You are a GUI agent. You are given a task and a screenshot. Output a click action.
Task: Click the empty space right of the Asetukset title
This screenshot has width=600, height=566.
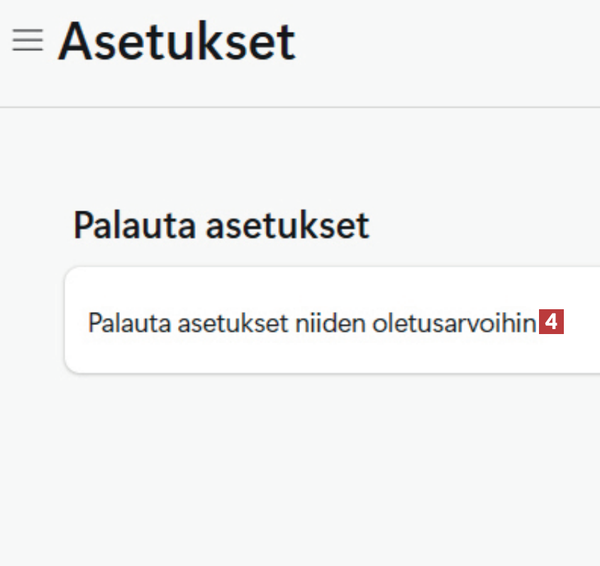pyautogui.click(x=447, y=42)
